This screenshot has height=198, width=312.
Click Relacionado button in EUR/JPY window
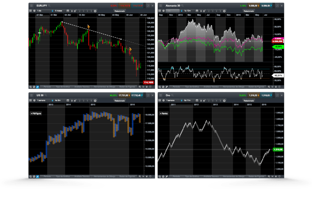point(120,11)
